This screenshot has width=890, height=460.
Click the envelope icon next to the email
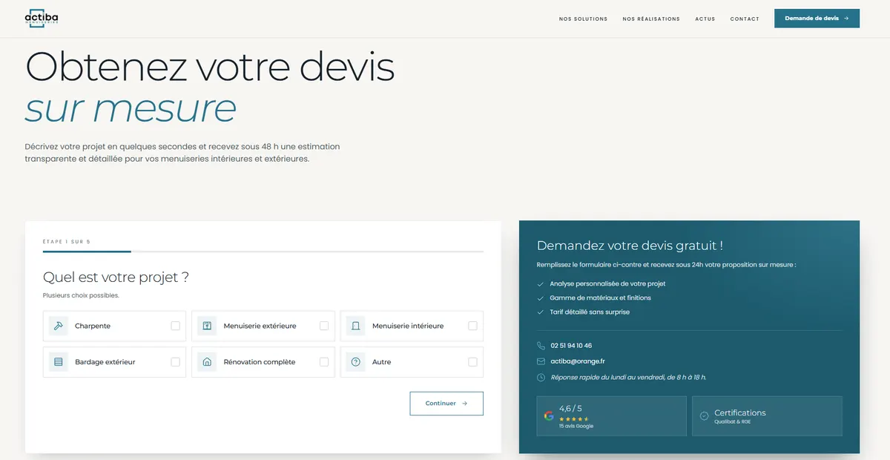pyautogui.click(x=541, y=361)
